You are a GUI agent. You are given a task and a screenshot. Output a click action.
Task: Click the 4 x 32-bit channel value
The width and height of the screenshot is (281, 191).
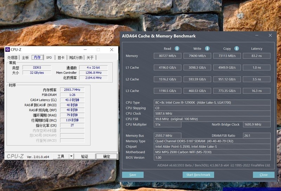(93, 68)
